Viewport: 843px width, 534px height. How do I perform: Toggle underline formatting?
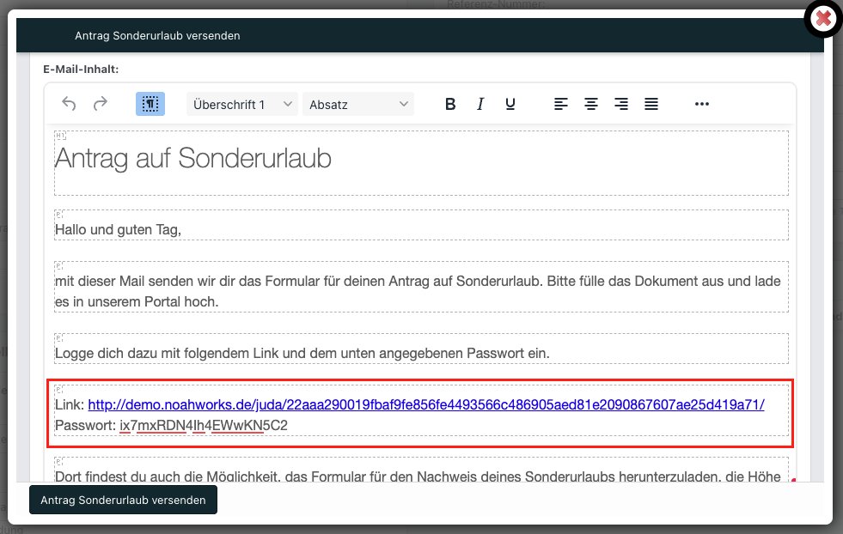[510, 104]
